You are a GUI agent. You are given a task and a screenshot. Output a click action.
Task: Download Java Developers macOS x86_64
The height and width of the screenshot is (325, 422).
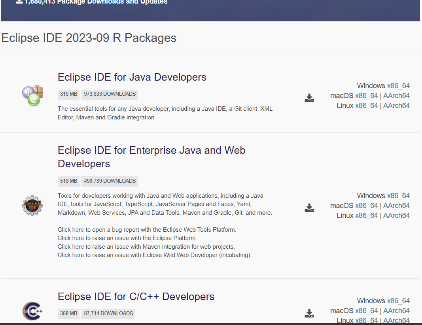coord(367,96)
